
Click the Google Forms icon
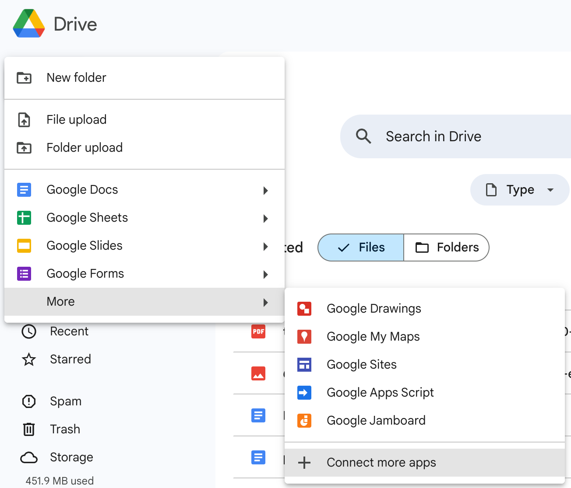pos(24,274)
